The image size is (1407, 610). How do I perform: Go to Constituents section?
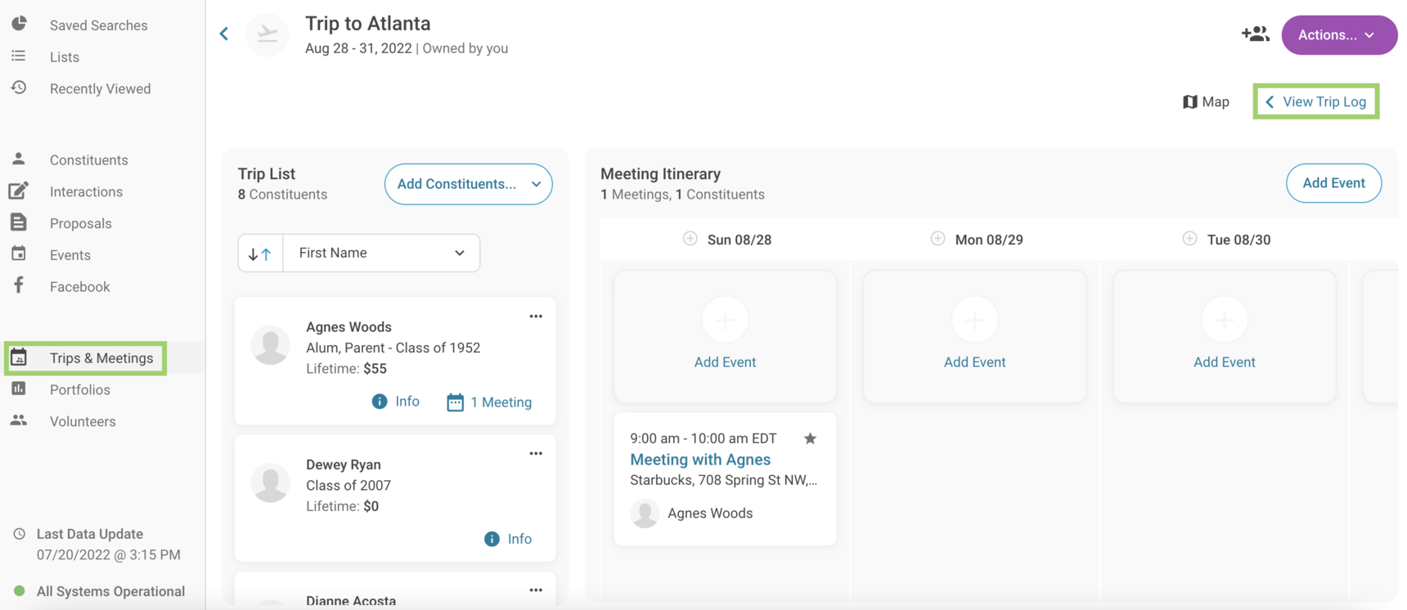coord(89,160)
